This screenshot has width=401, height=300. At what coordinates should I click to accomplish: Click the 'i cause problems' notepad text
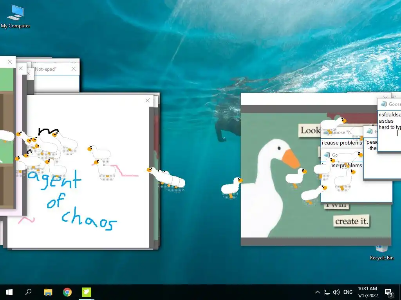coord(342,143)
